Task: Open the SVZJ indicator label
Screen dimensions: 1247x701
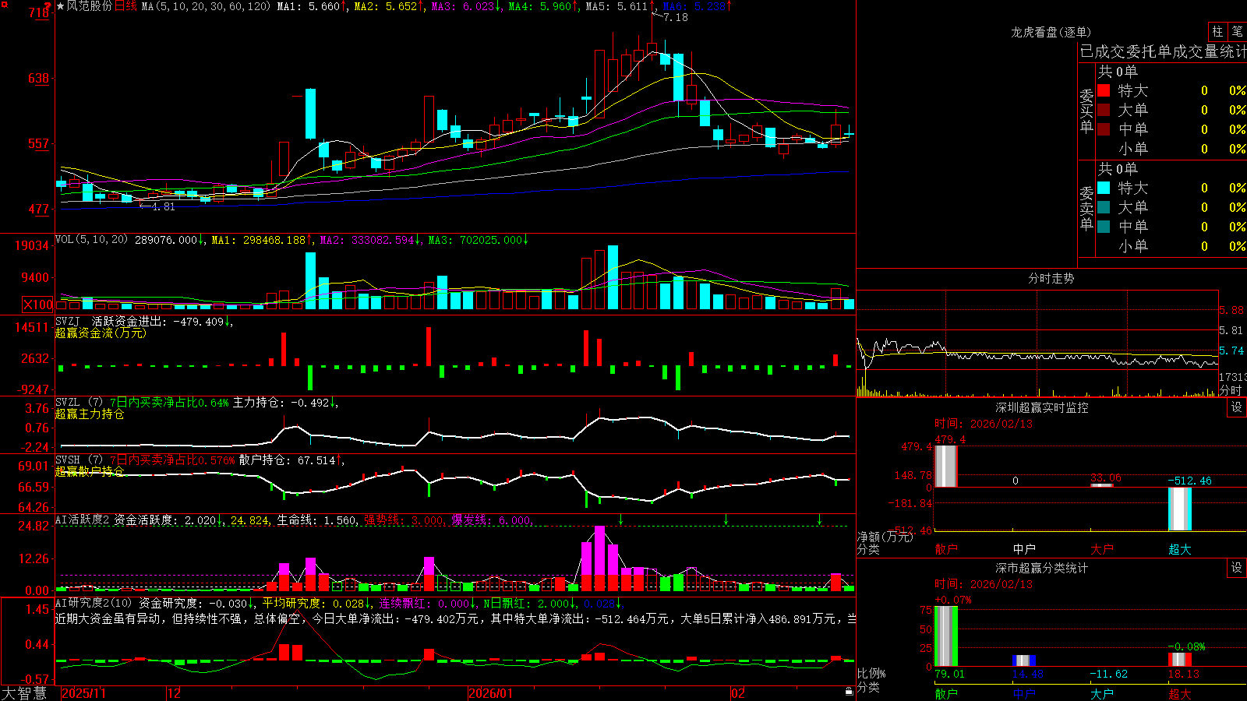Action: pyautogui.click(x=68, y=321)
